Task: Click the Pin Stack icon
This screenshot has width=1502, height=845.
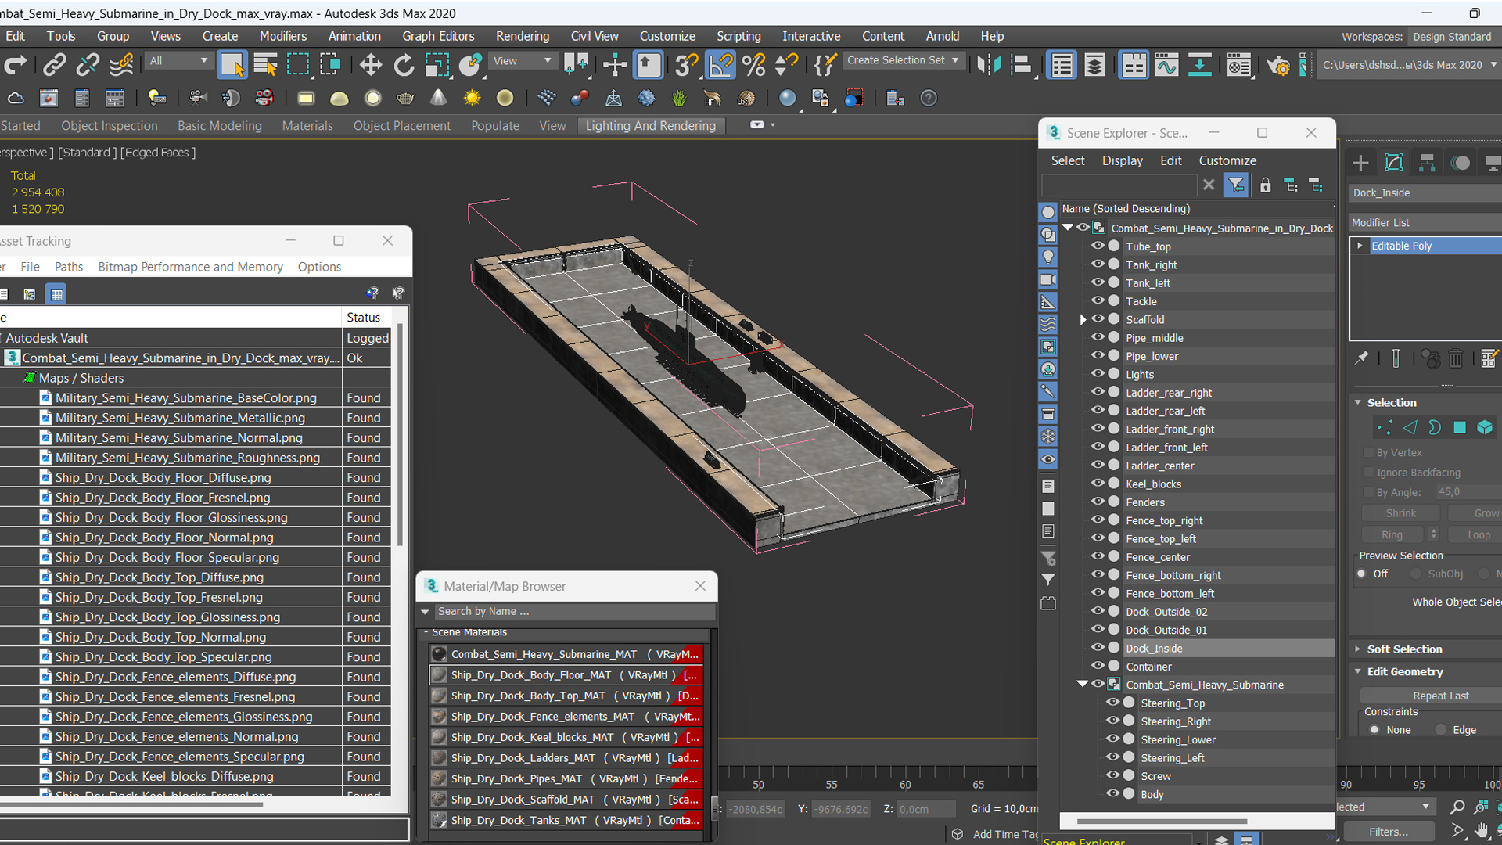Action: pyautogui.click(x=1362, y=358)
